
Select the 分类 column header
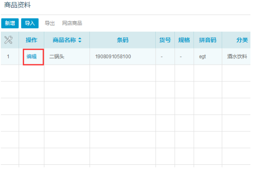[242, 40]
